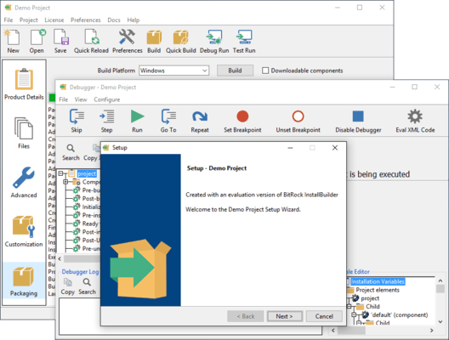Select Project elements tree item

coord(378,290)
